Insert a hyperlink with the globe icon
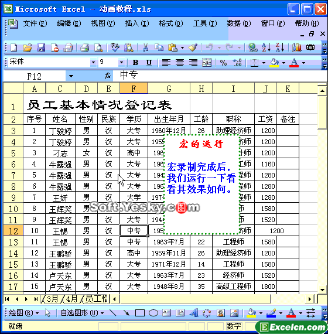 point(253,47)
